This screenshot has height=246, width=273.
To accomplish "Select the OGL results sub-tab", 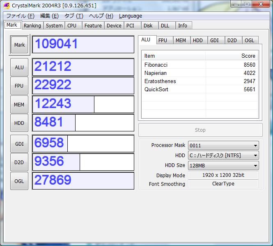I will pyautogui.click(x=250, y=40).
